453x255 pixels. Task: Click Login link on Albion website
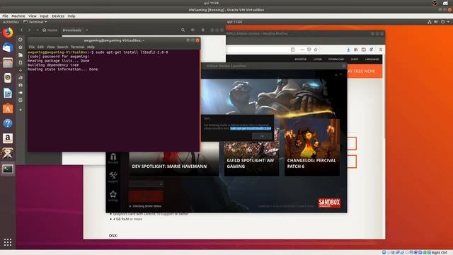coord(318,59)
